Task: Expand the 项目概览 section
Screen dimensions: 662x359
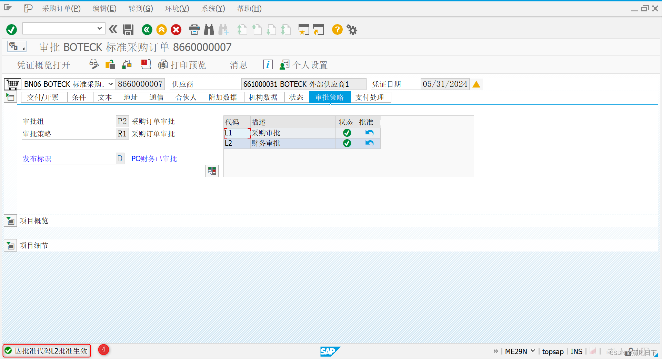Action: pos(10,220)
